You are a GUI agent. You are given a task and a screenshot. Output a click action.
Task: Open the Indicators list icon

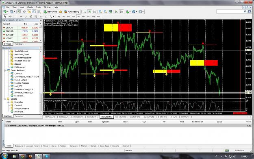point(127,12)
